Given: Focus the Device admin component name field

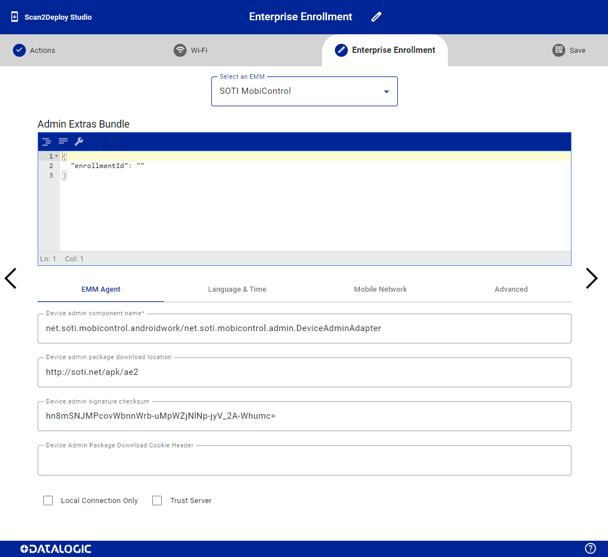Looking at the screenshot, I should [305, 329].
